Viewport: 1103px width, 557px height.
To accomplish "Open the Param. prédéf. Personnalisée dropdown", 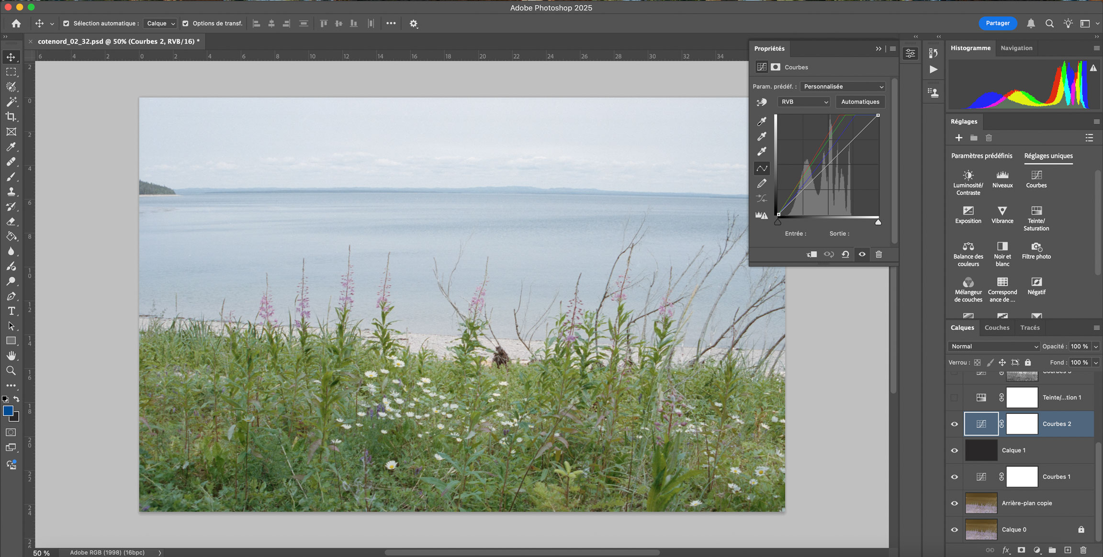I will click(x=843, y=87).
